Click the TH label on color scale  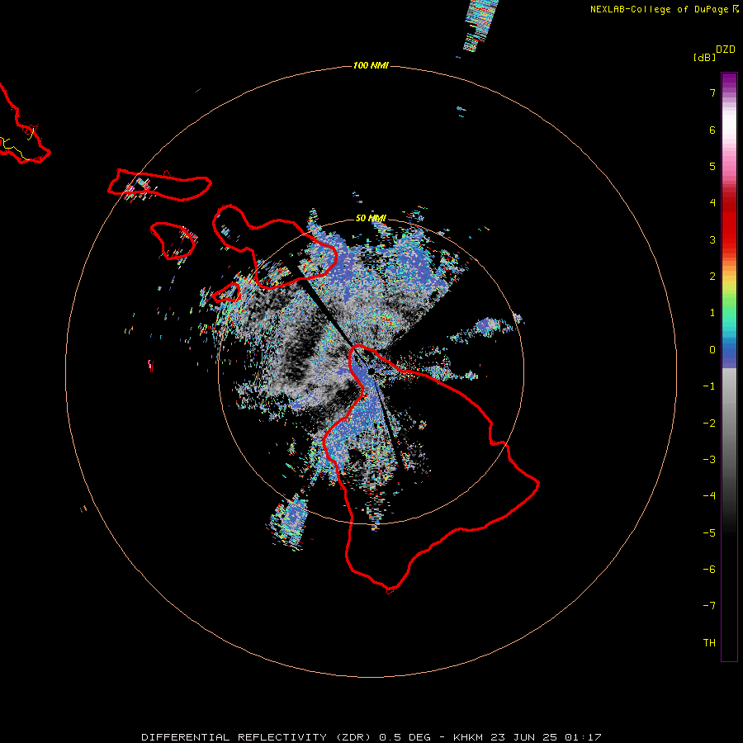[x=709, y=643]
